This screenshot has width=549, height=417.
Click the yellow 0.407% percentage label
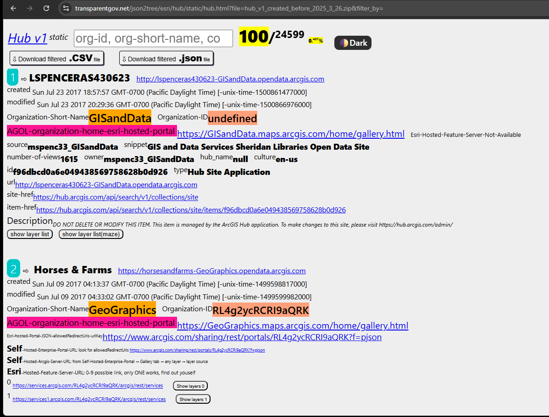point(316,41)
